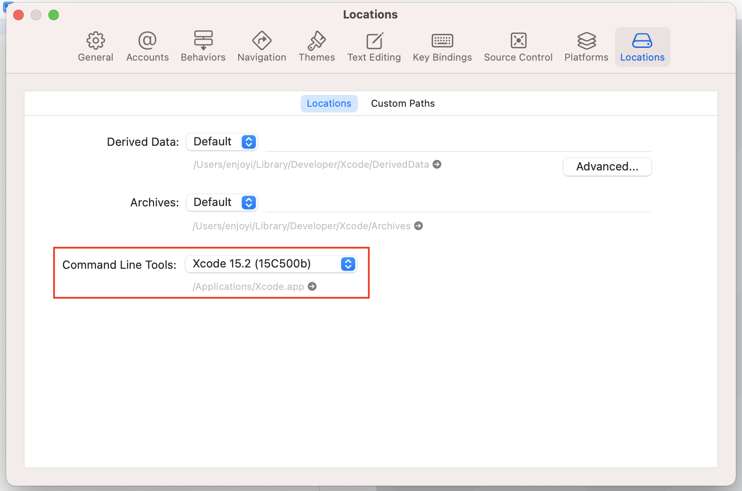Close the Locations settings window
This screenshot has height=491, width=742.
(18, 15)
